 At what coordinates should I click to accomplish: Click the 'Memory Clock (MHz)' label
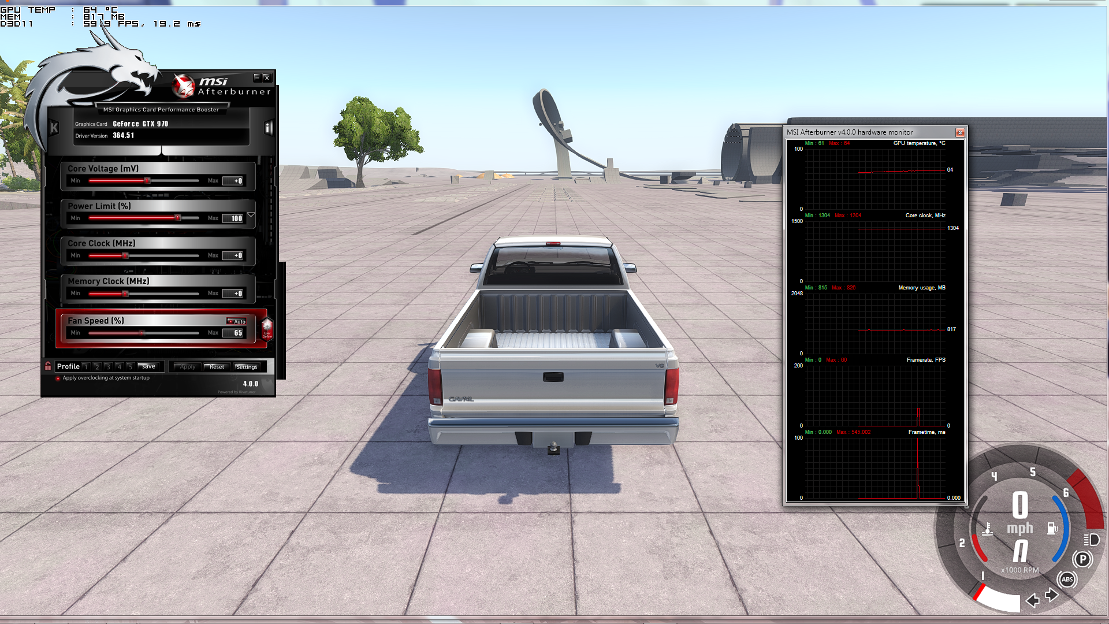point(109,281)
